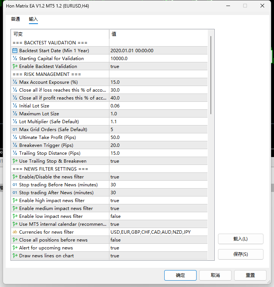Click the 保存(S) button to save settings
The height and width of the screenshot is (287, 274).
pos(241,254)
